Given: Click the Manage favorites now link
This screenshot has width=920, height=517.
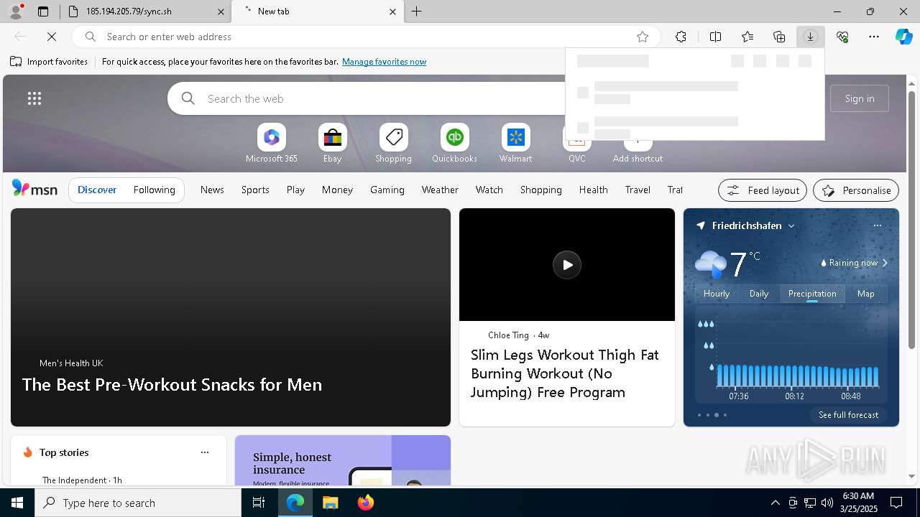Looking at the screenshot, I should (x=384, y=62).
